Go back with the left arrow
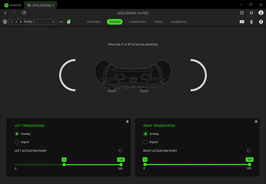Screen dimensions: 266x184 pos(5,13)
